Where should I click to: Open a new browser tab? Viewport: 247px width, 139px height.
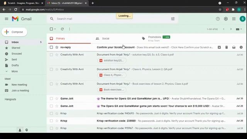93,3
